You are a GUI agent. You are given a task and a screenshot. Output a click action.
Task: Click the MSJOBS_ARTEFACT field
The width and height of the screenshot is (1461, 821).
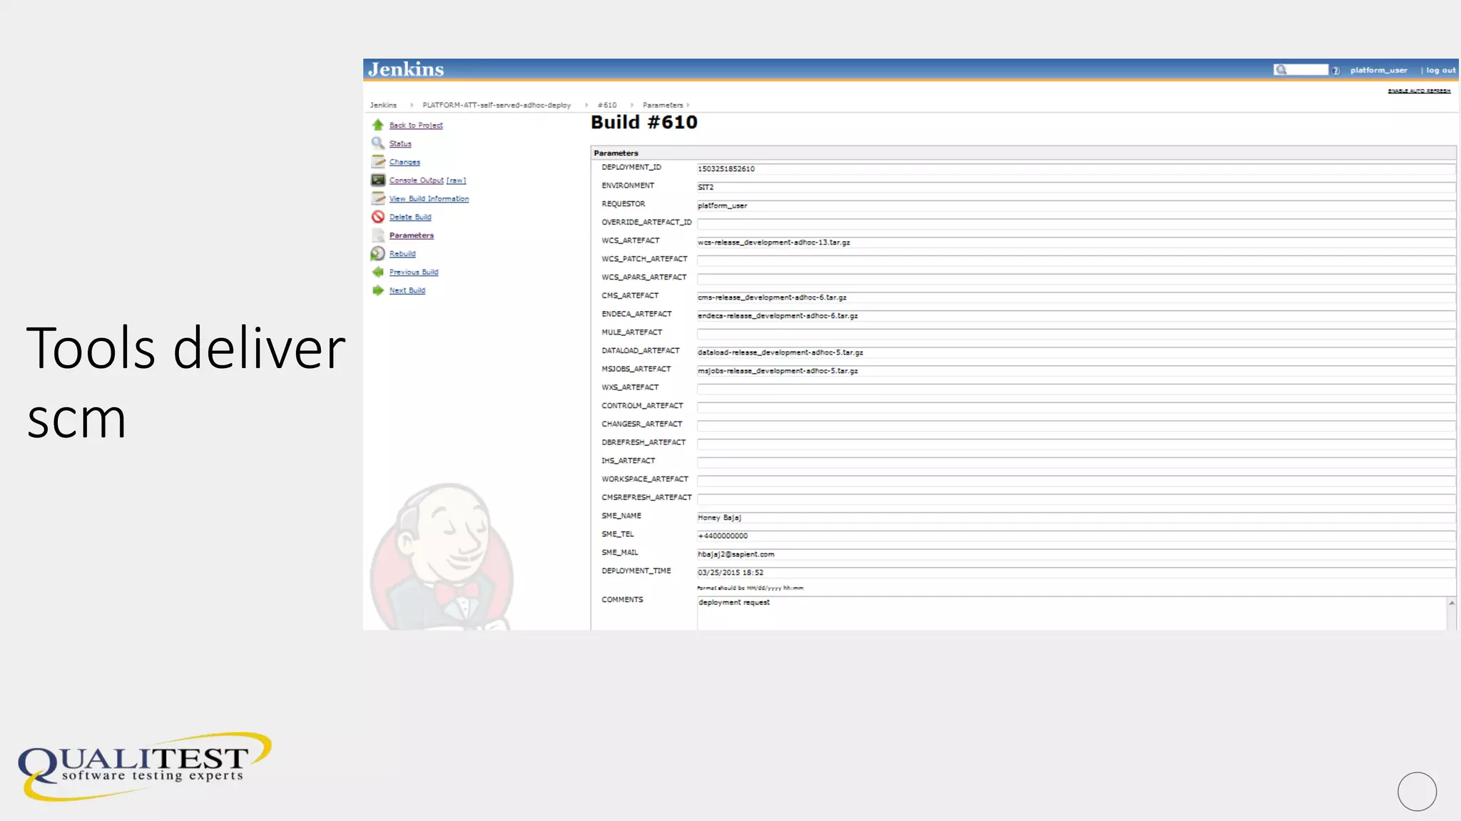1076,371
